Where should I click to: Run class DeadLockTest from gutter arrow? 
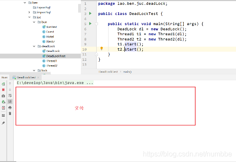coord(90,13)
